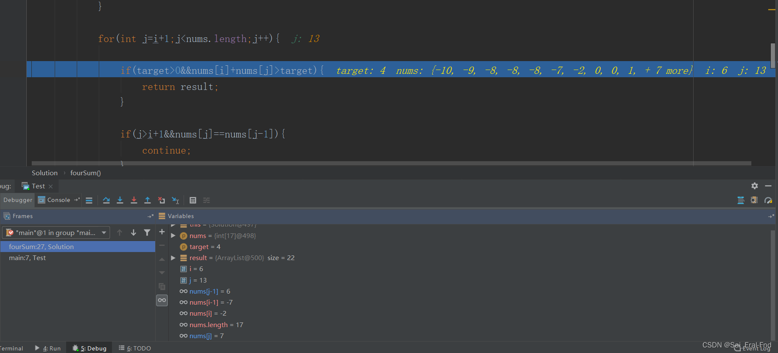Click the editor horizontal scrollbar
This screenshot has width=778, height=353.
[391, 163]
